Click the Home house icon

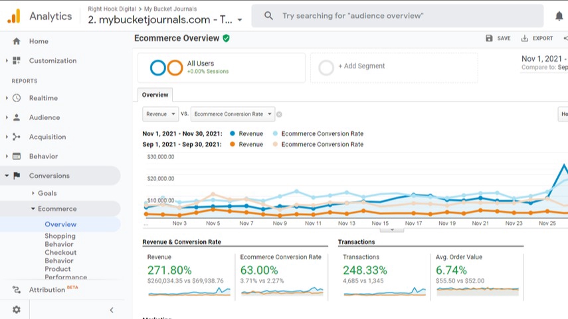point(17,41)
